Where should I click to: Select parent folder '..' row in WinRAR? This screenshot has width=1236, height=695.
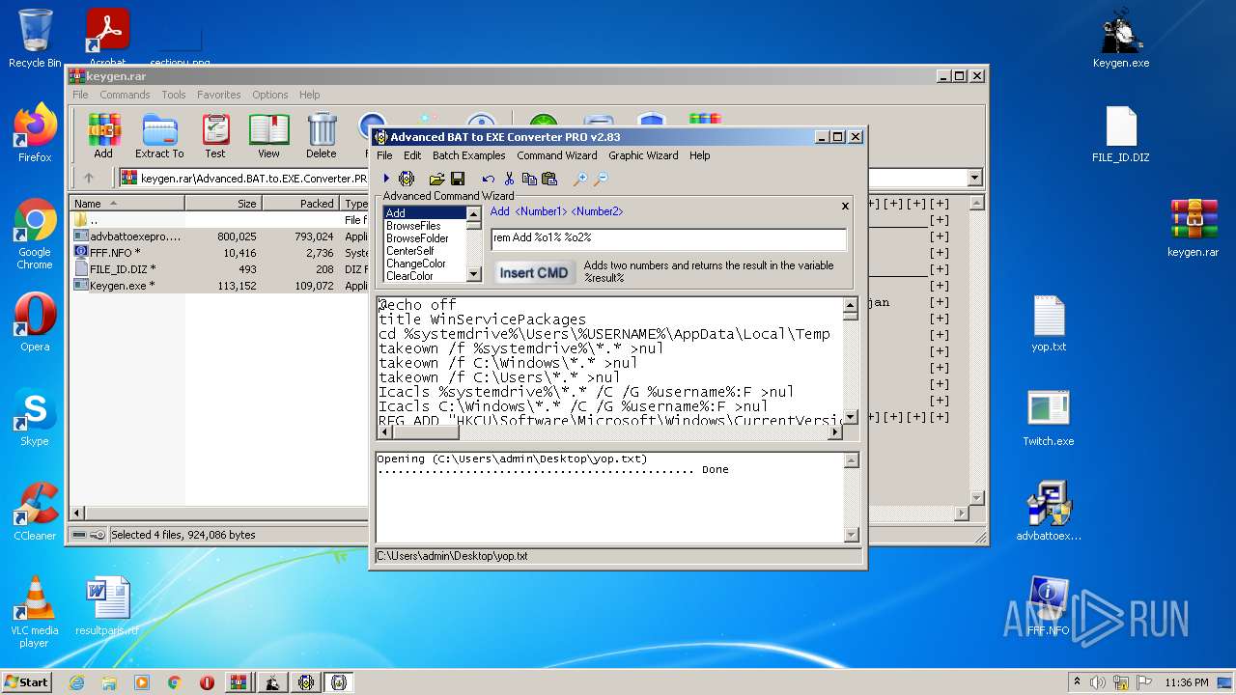218,220
